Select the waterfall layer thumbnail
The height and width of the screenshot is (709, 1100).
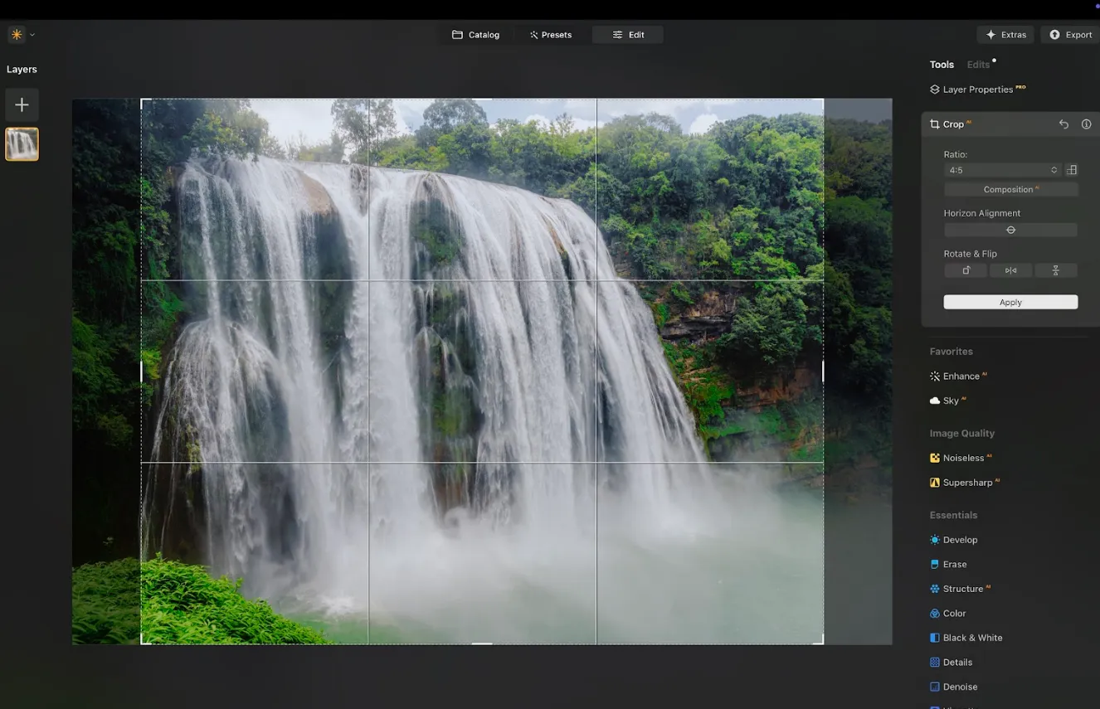(22, 144)
